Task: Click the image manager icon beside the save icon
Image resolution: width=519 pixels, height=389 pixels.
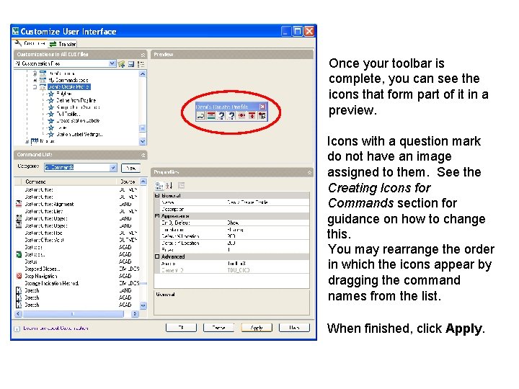Action: 141,64
